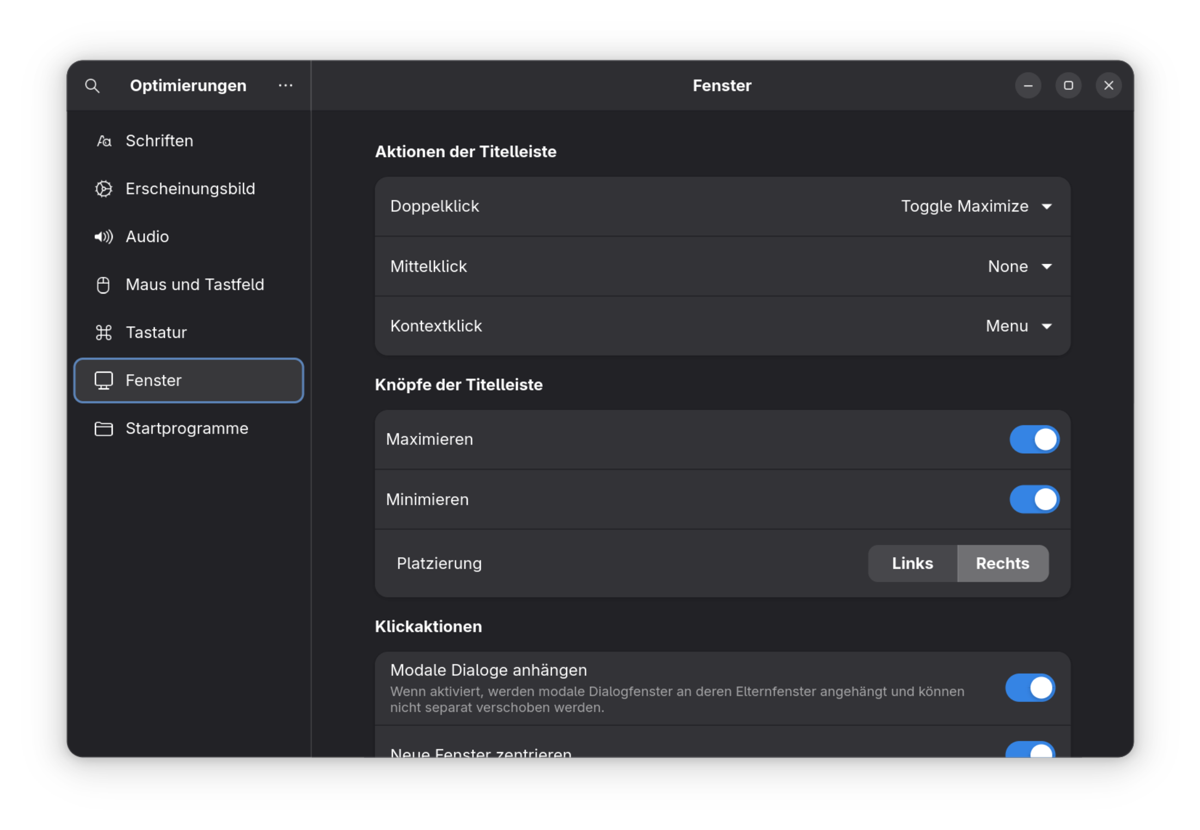Click the Audio speaker icon

pyautogui.click(x=103, y=237)
